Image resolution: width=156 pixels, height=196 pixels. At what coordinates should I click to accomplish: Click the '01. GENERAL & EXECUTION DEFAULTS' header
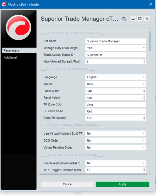[x=73, y=33]
